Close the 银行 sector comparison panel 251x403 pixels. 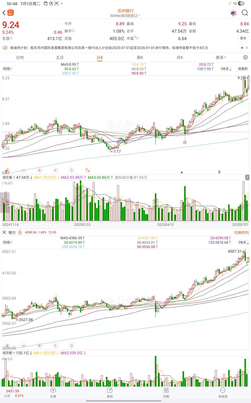(x=4, y=232)
